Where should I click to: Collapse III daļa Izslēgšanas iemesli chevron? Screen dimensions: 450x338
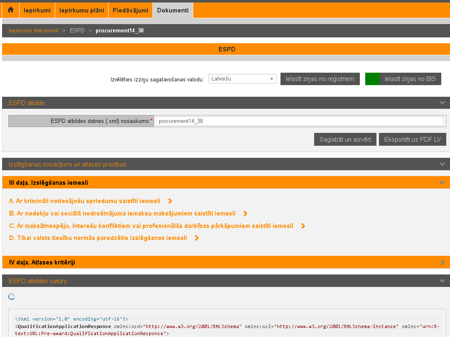tap(442, 182)
